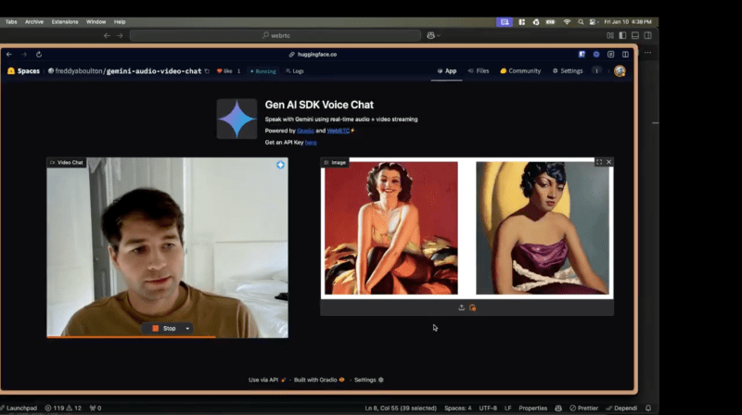Image resolution: width=742 pixels, height=415 pixels.
Task: Open the gemini-audio-video-chat repo link
Action: [x=154, y=71]
